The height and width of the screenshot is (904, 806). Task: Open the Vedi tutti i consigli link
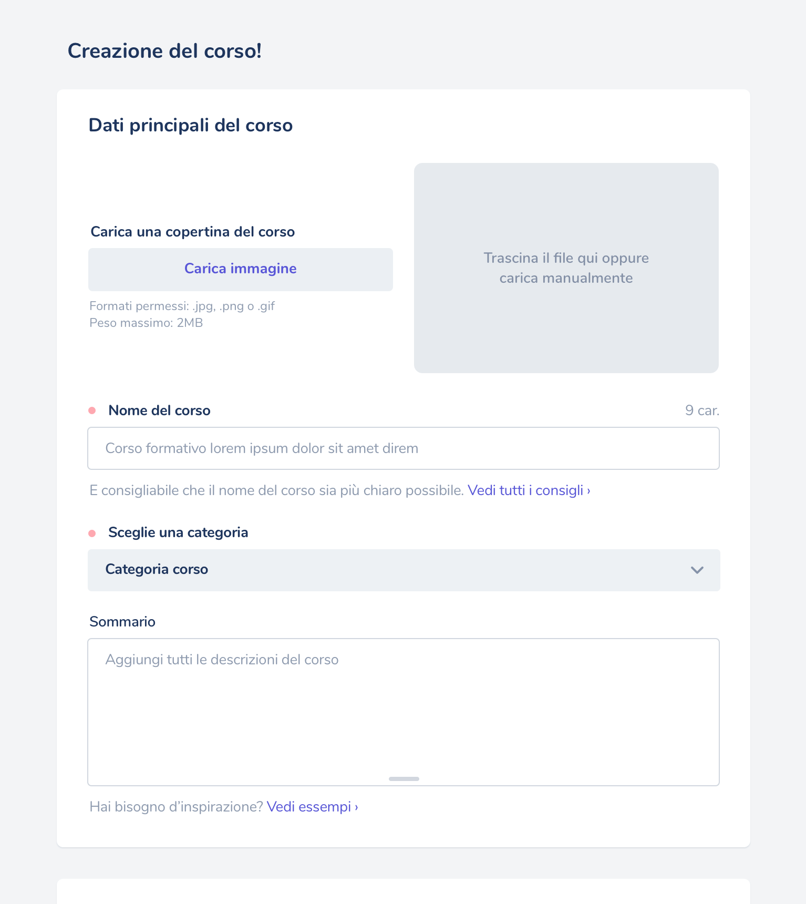point(529,490)
